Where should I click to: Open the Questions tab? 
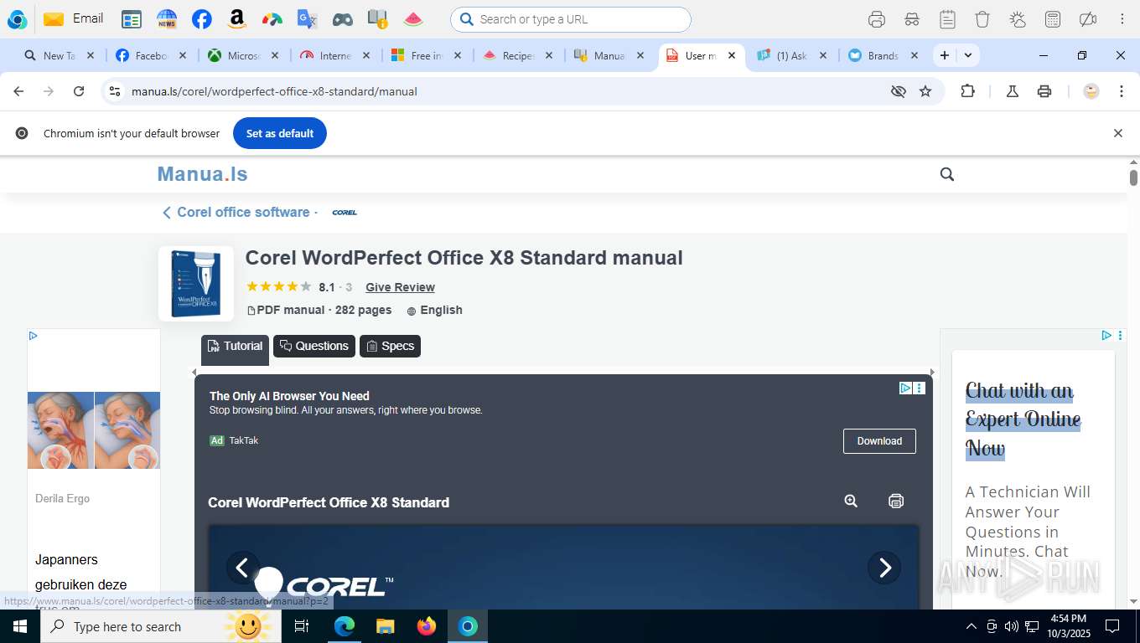pyautogui.click(x=314, y=346)
